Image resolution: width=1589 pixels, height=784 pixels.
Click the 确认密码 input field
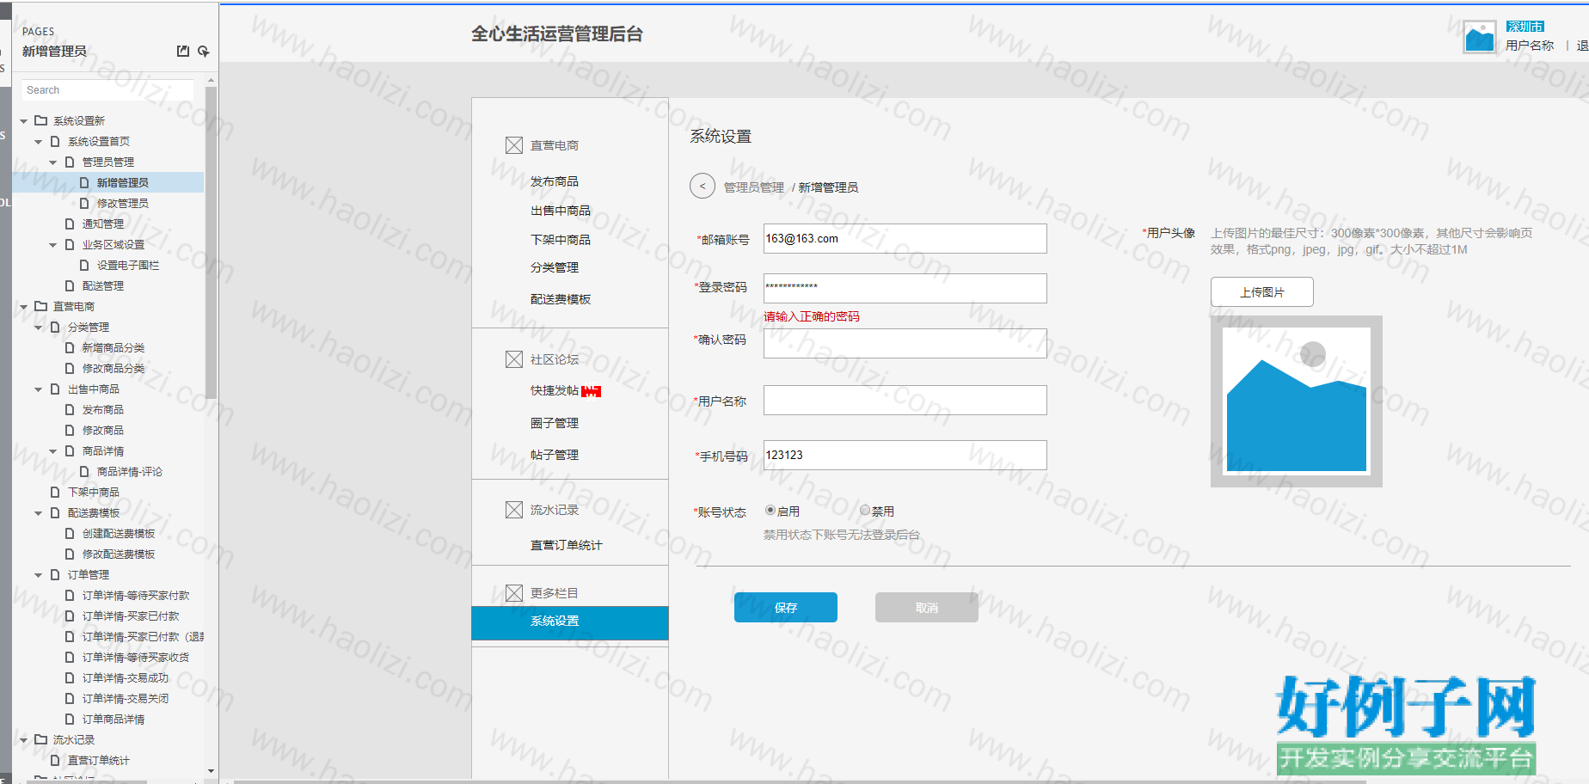(x=905, y=343)
